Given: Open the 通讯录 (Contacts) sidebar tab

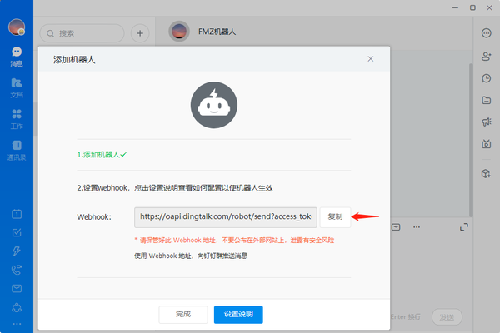Looking at the screenshot, I should click(16, 149).
